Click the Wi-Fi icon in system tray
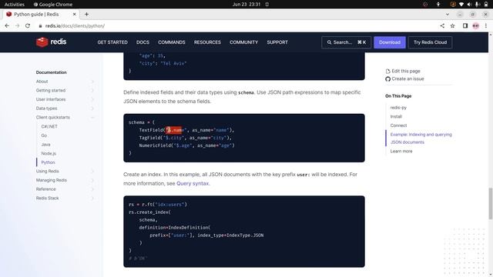The width and height of the screenshot is (493, 277). (461, 4)
